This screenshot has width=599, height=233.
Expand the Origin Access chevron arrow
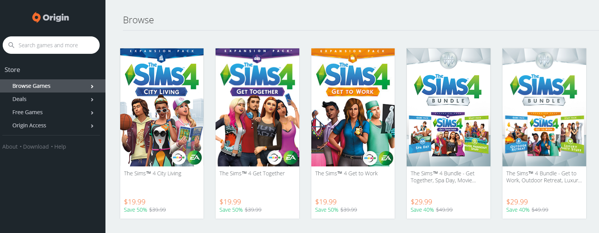(92, 126)
